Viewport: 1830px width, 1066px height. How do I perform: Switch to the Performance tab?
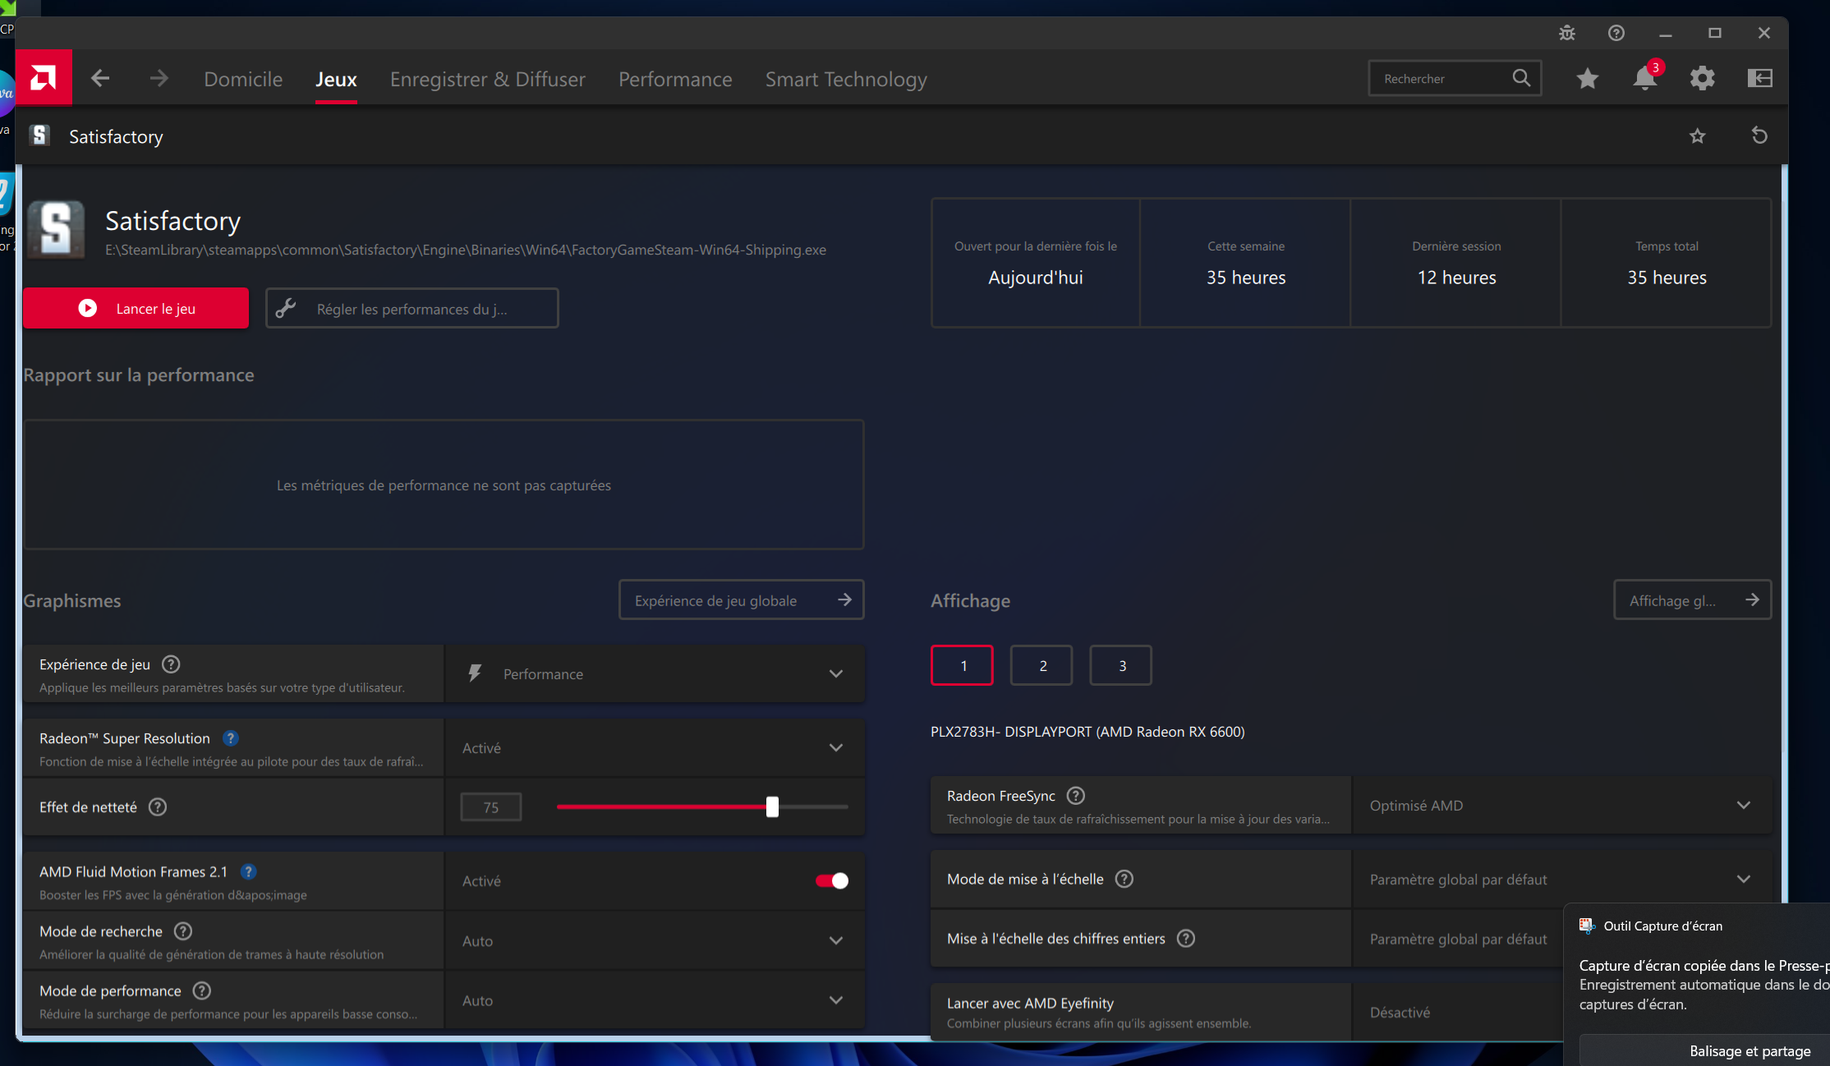[x=674, y=79]
